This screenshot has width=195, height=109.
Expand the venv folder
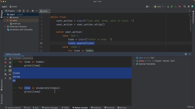pyautogui.click(x=8, y=21)
